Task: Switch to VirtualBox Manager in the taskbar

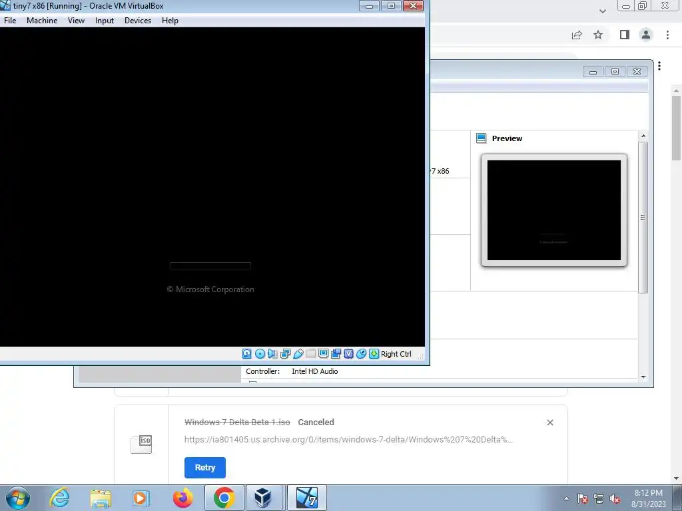Action: coord(264,498)
